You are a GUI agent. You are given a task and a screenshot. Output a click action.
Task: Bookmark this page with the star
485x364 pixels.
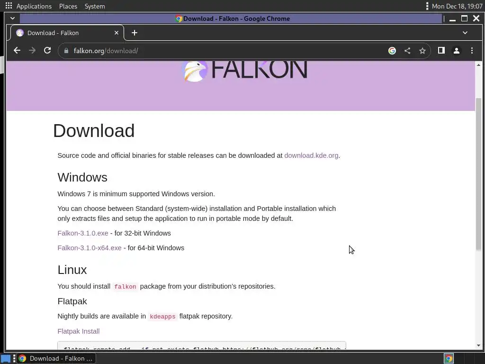point(422,51)
